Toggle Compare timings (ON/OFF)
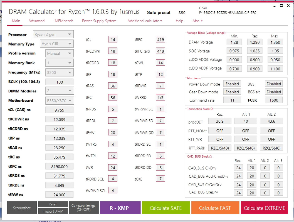Screen dimensions: 294x222 coord(84,208)
